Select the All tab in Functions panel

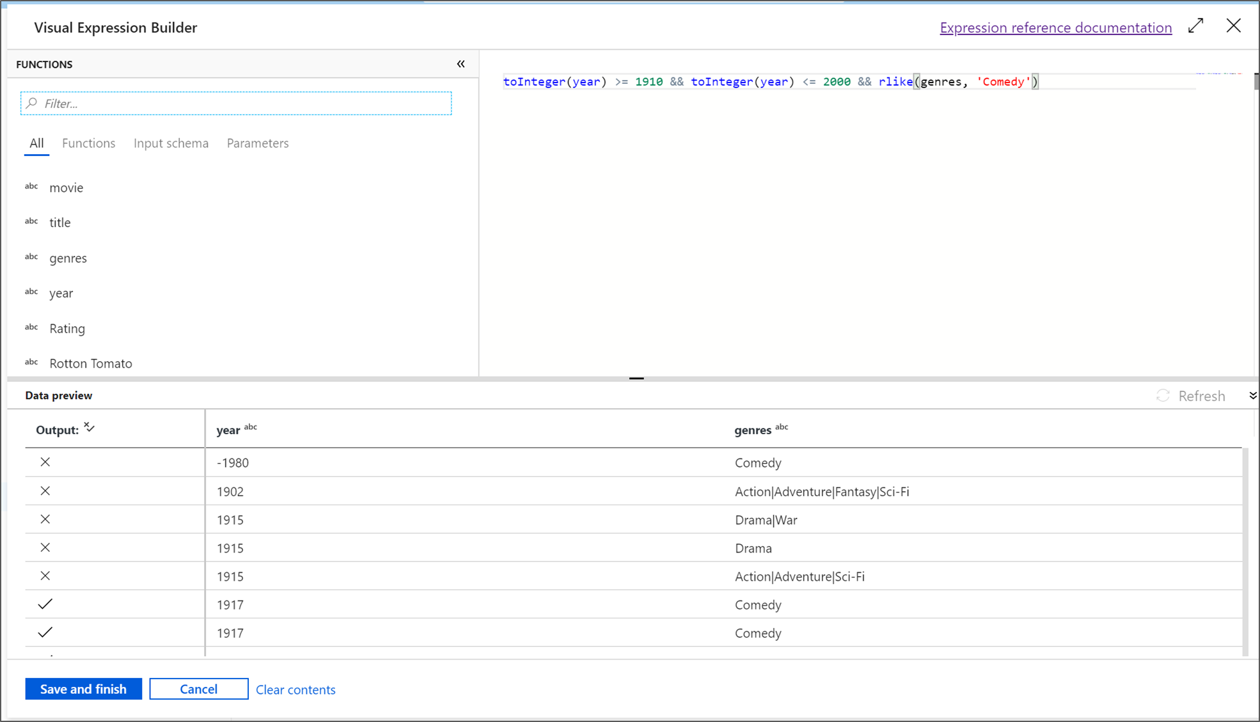coord(35,143)
